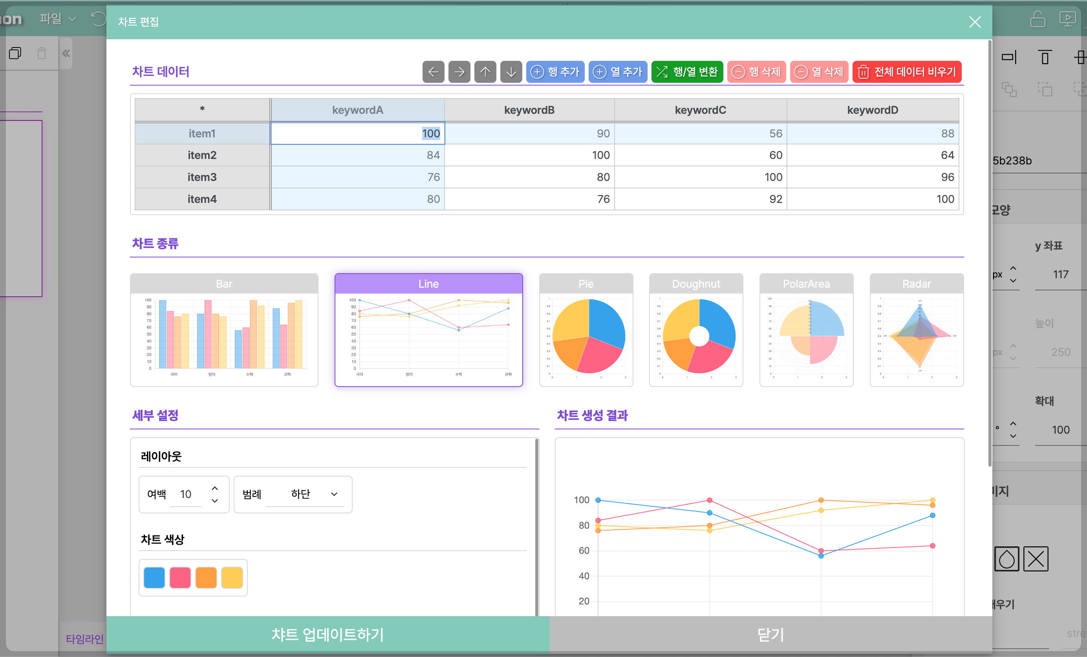
Task: Select the item2 keywordB cell value 100
Action: click(x=529, y=155)
